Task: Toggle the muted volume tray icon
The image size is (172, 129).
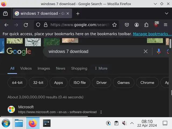Action: click(124, 123)
